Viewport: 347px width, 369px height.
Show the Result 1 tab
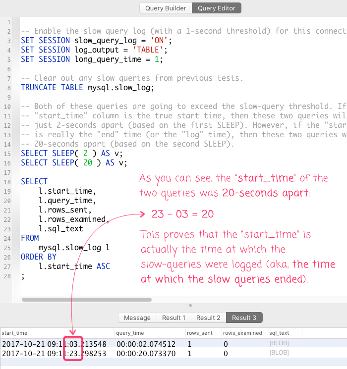173,317
